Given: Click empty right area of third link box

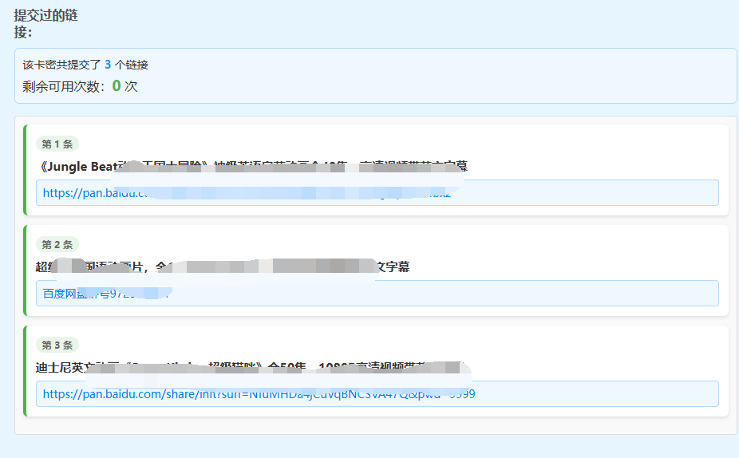Looking at the screenshot, I should tap(622, 394).
